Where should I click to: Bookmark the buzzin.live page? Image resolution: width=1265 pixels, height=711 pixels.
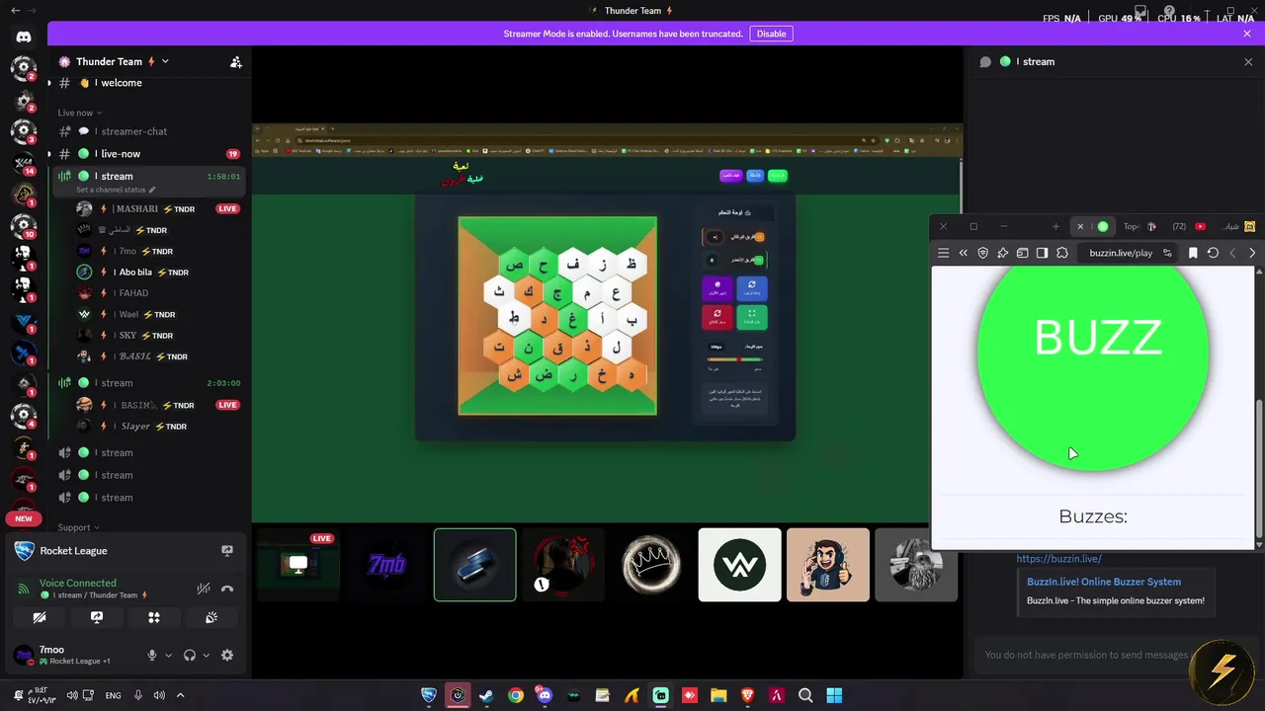1193,253
